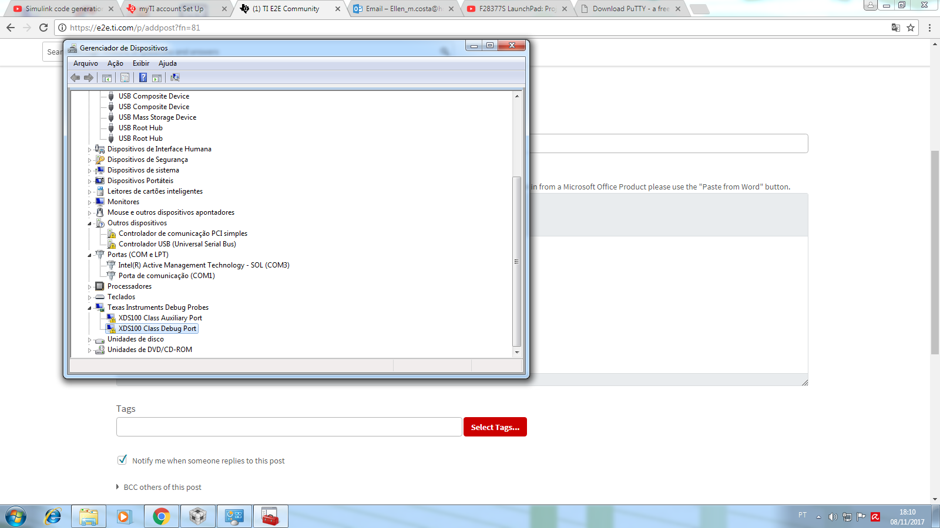Select Porta de comunicação (COM1)
Image resolution: width=940 pixels, height=528 pixels.
[167, 276]
